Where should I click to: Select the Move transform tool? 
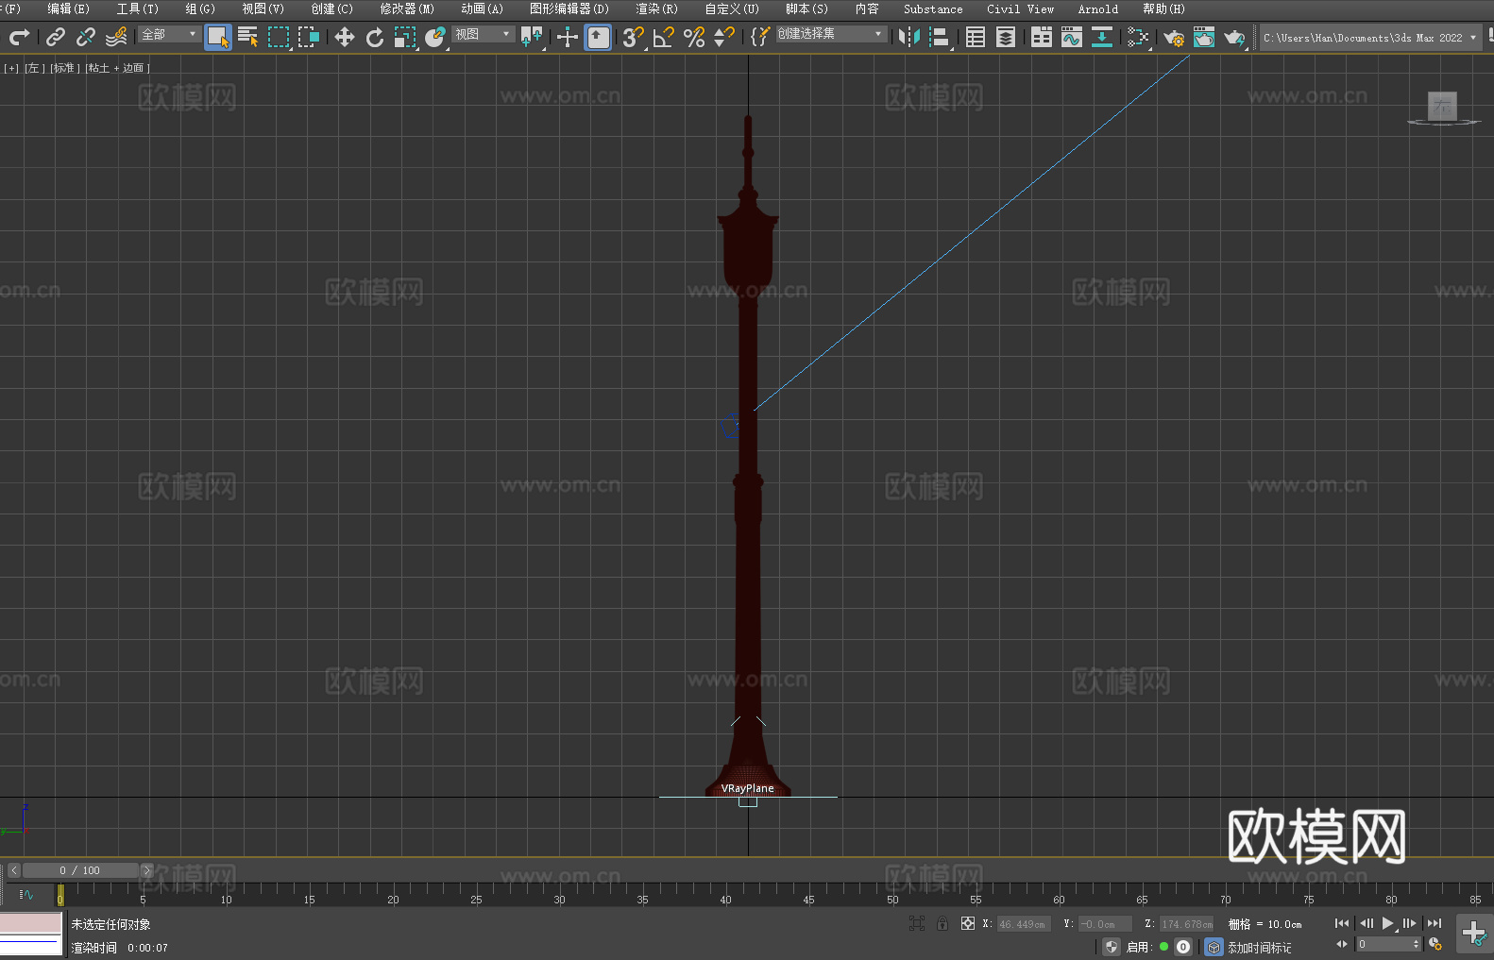[345, 38]
